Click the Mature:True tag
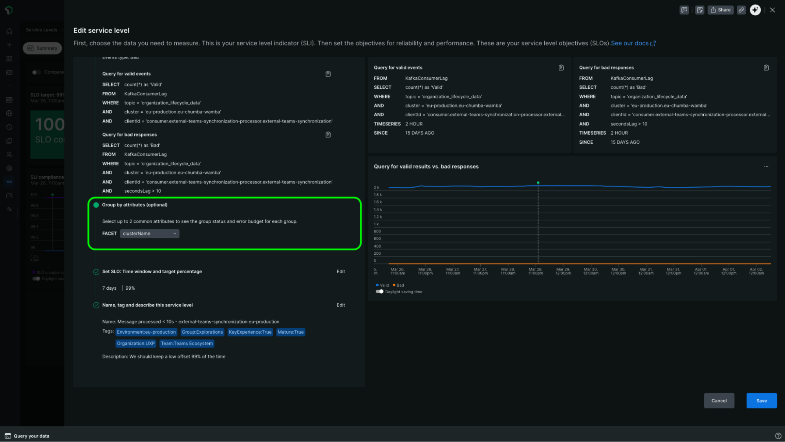The width and height of the screenshot is (785, 442). tap(291, 332)
